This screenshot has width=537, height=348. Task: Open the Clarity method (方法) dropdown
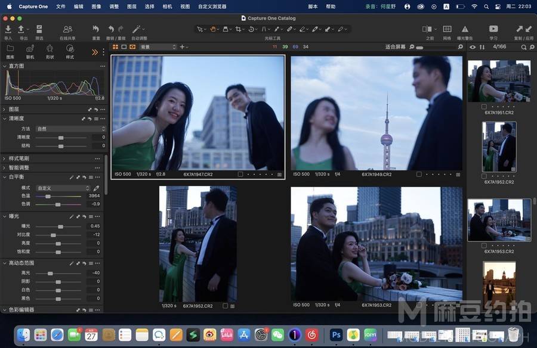point(71,129)
